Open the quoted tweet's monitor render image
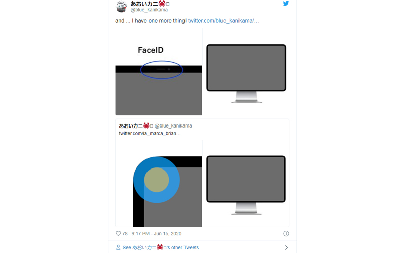The height and width of the screenshot is (253, 405). point(246,183)
